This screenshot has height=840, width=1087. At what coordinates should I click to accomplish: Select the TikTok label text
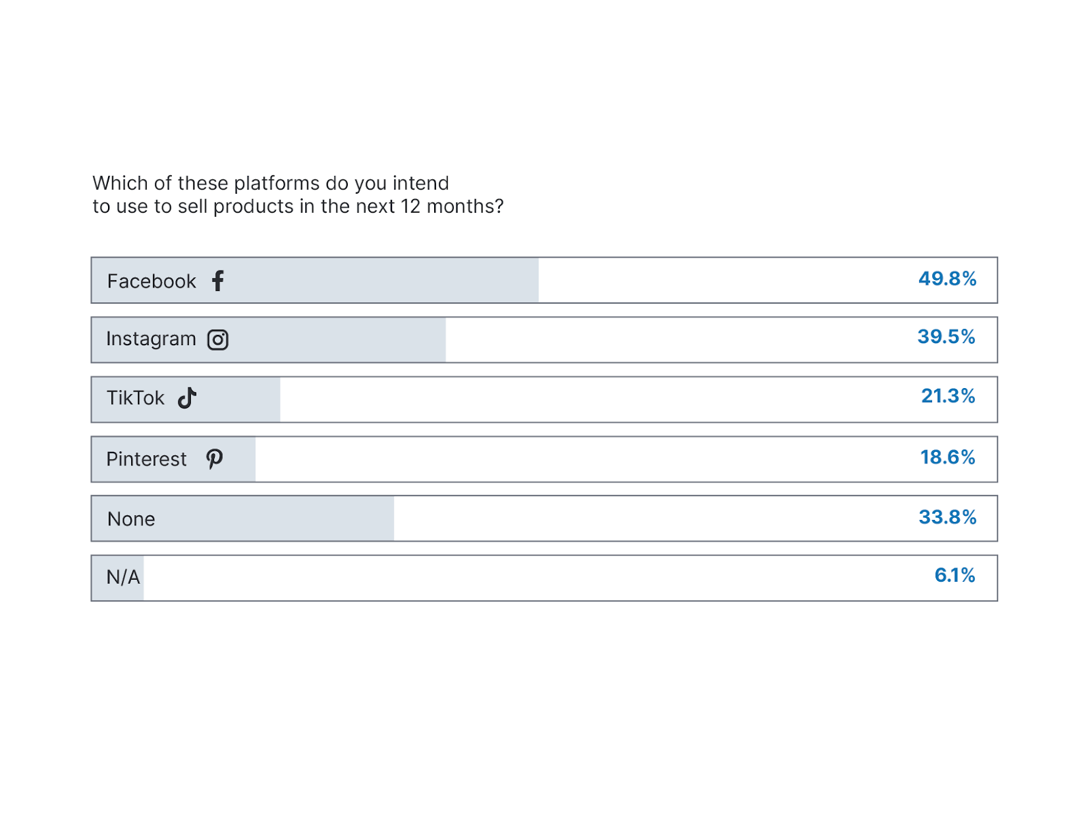(135, 398)
